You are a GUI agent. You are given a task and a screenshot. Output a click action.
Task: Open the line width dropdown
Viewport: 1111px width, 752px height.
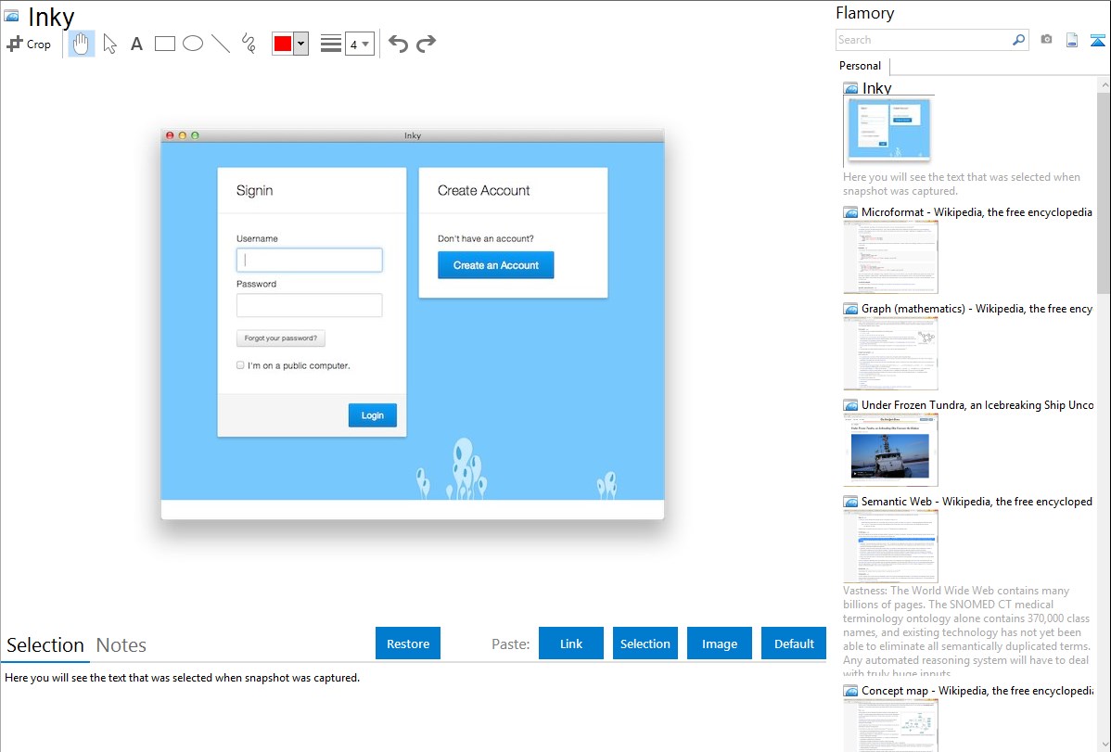tap(360, 44)
